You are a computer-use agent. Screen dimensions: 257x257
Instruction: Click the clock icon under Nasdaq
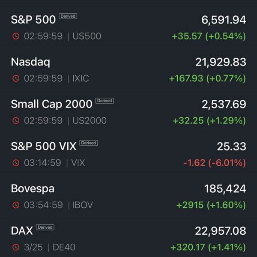[16, 78]
